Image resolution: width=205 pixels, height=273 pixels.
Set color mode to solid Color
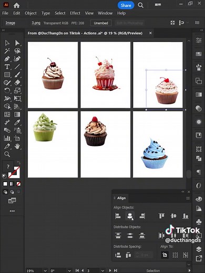(5, 184)
